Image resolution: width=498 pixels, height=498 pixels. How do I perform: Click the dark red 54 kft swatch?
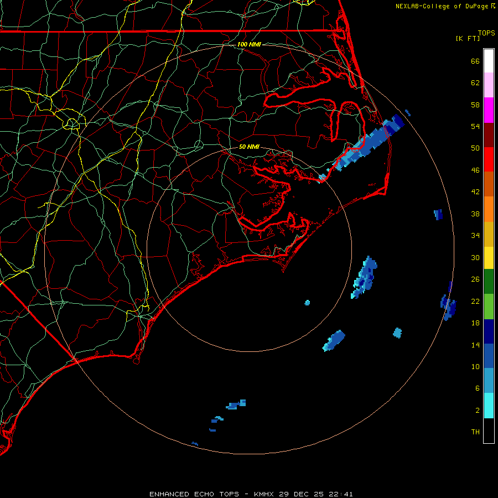489,135
